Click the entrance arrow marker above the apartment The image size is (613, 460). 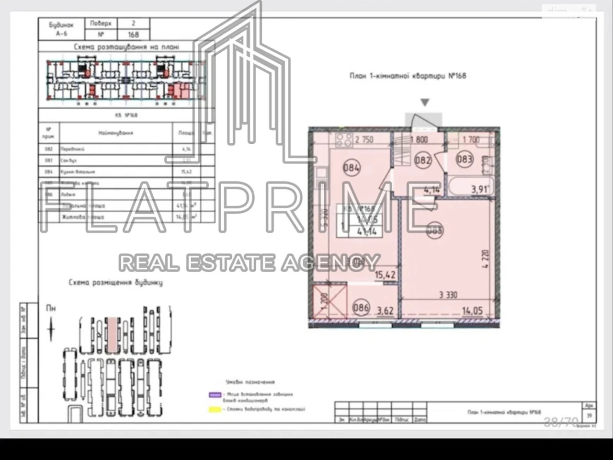(424, 103)
